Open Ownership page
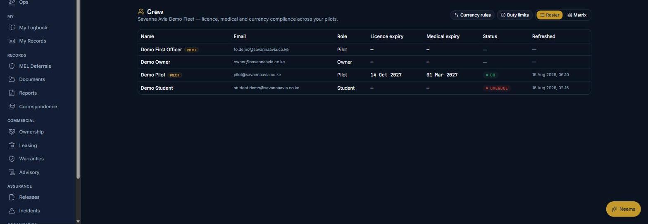648x224 pixels. (x=31, y=132)
